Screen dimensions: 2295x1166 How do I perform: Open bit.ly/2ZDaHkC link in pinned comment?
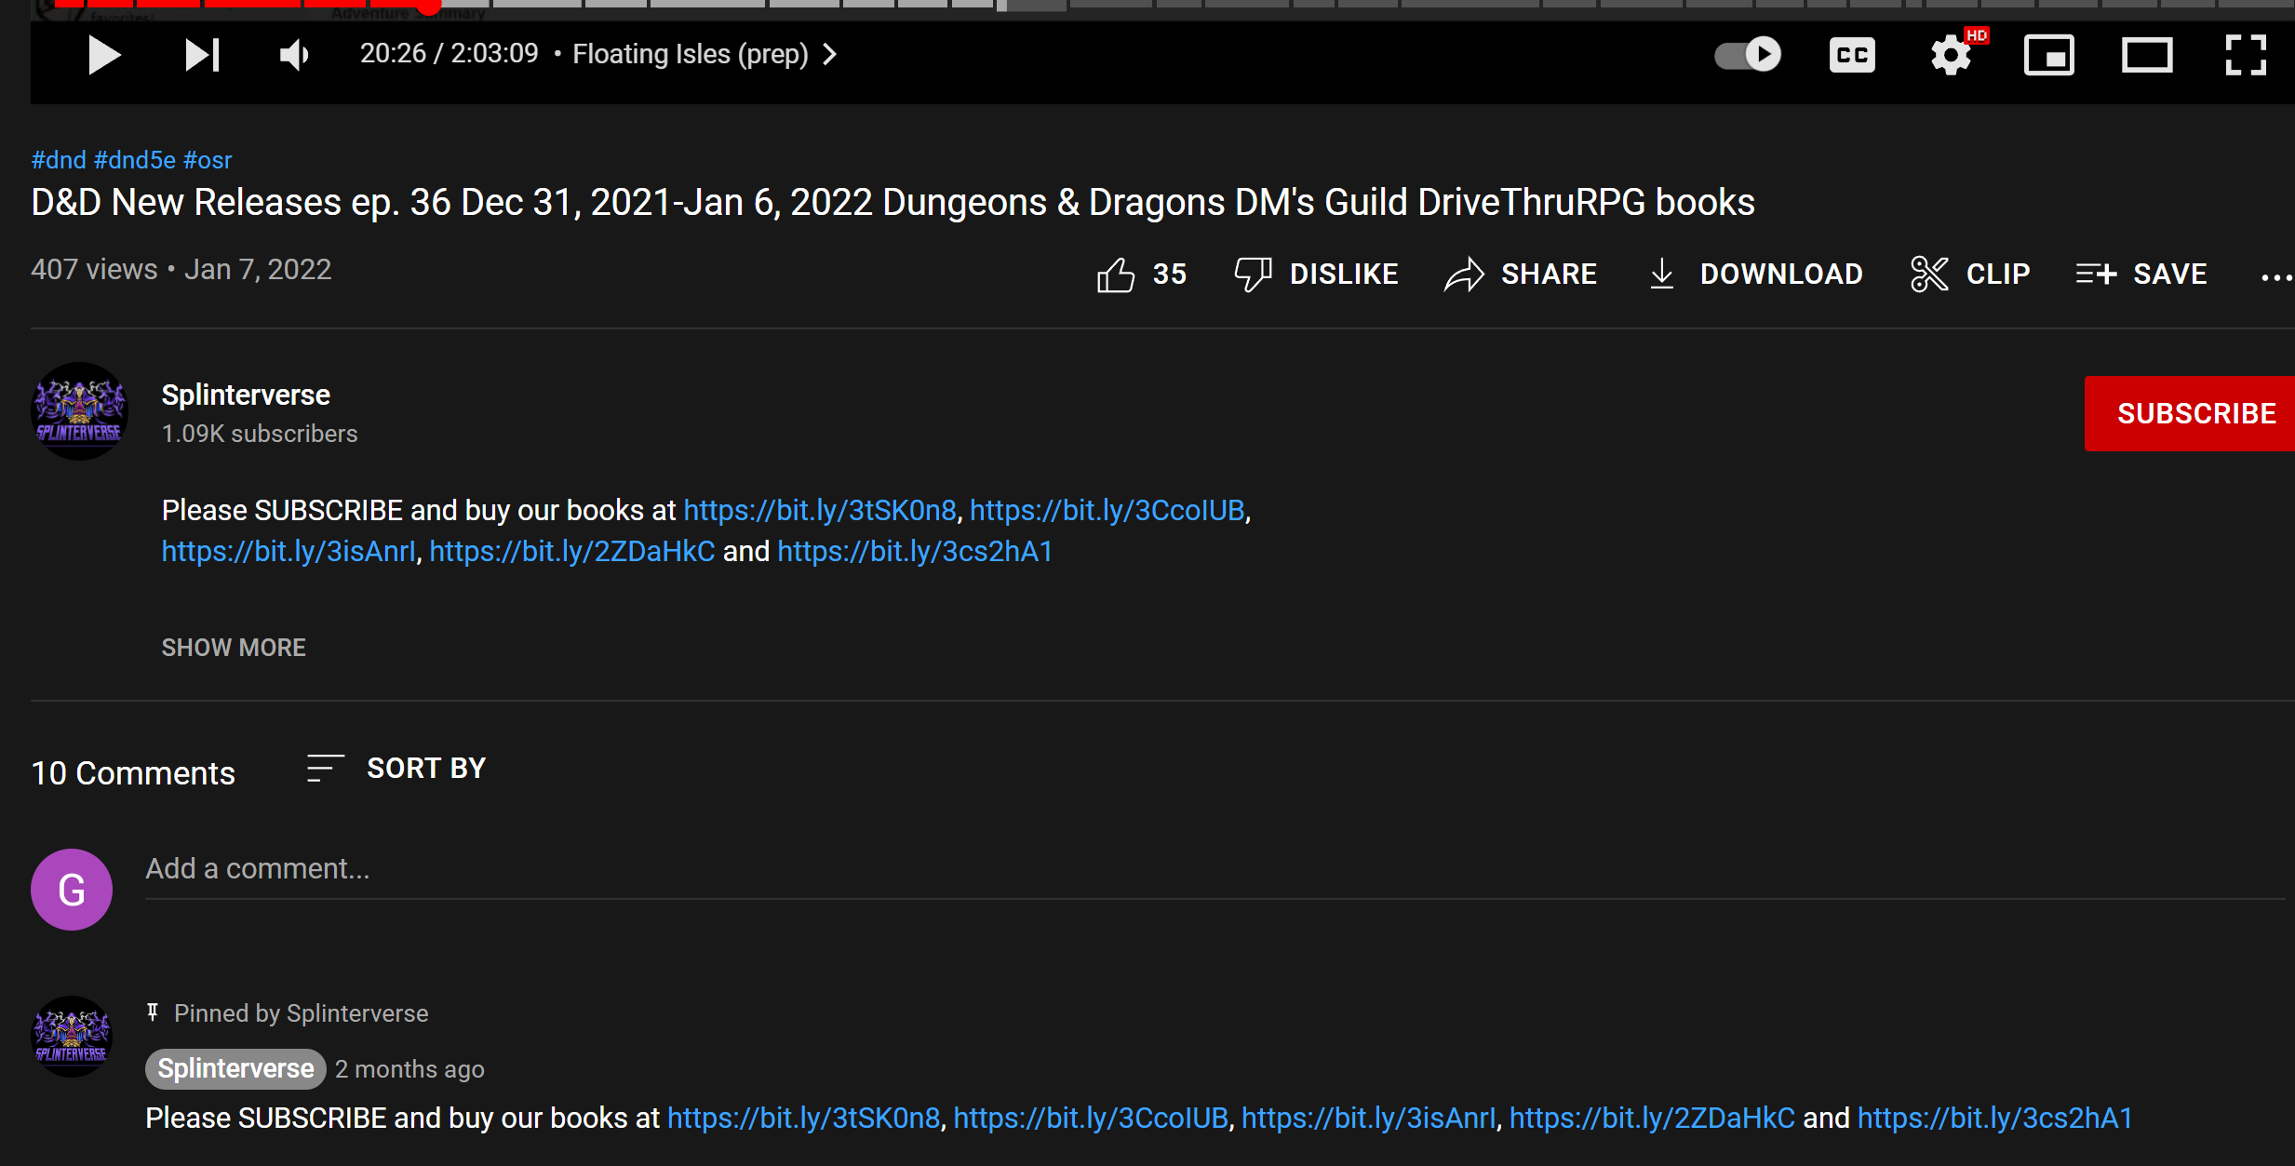pos(1653,1119)
